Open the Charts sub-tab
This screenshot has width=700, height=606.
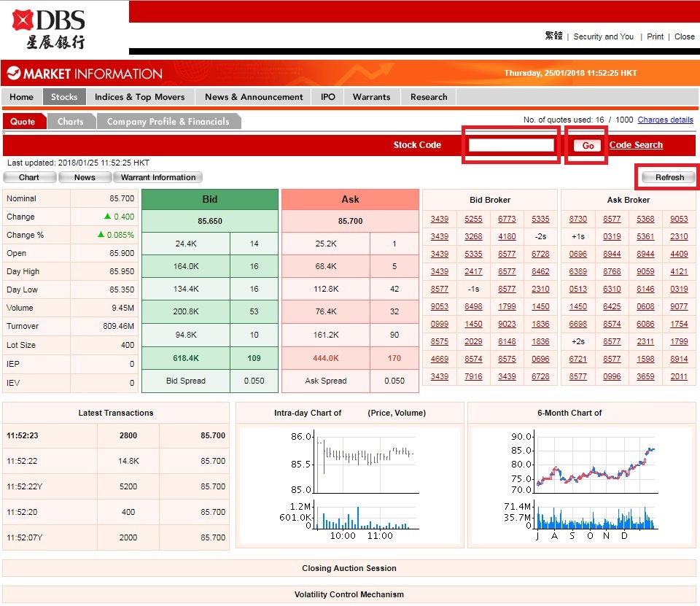(71, 122)
